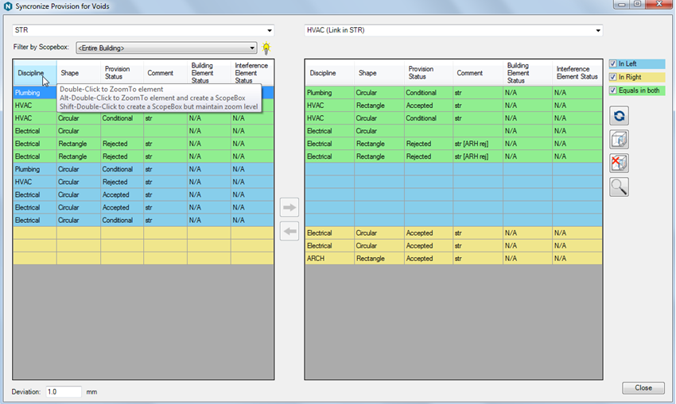
Task: Click right table Provision Status header
Action: (x=427, y=73)
